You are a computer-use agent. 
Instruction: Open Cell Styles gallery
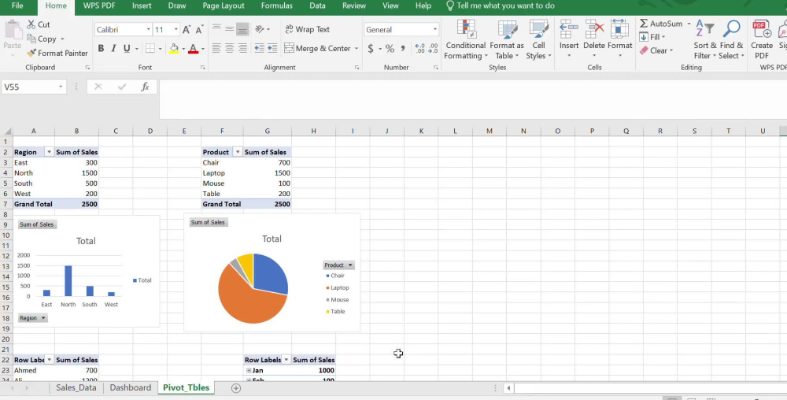(538, 39)
